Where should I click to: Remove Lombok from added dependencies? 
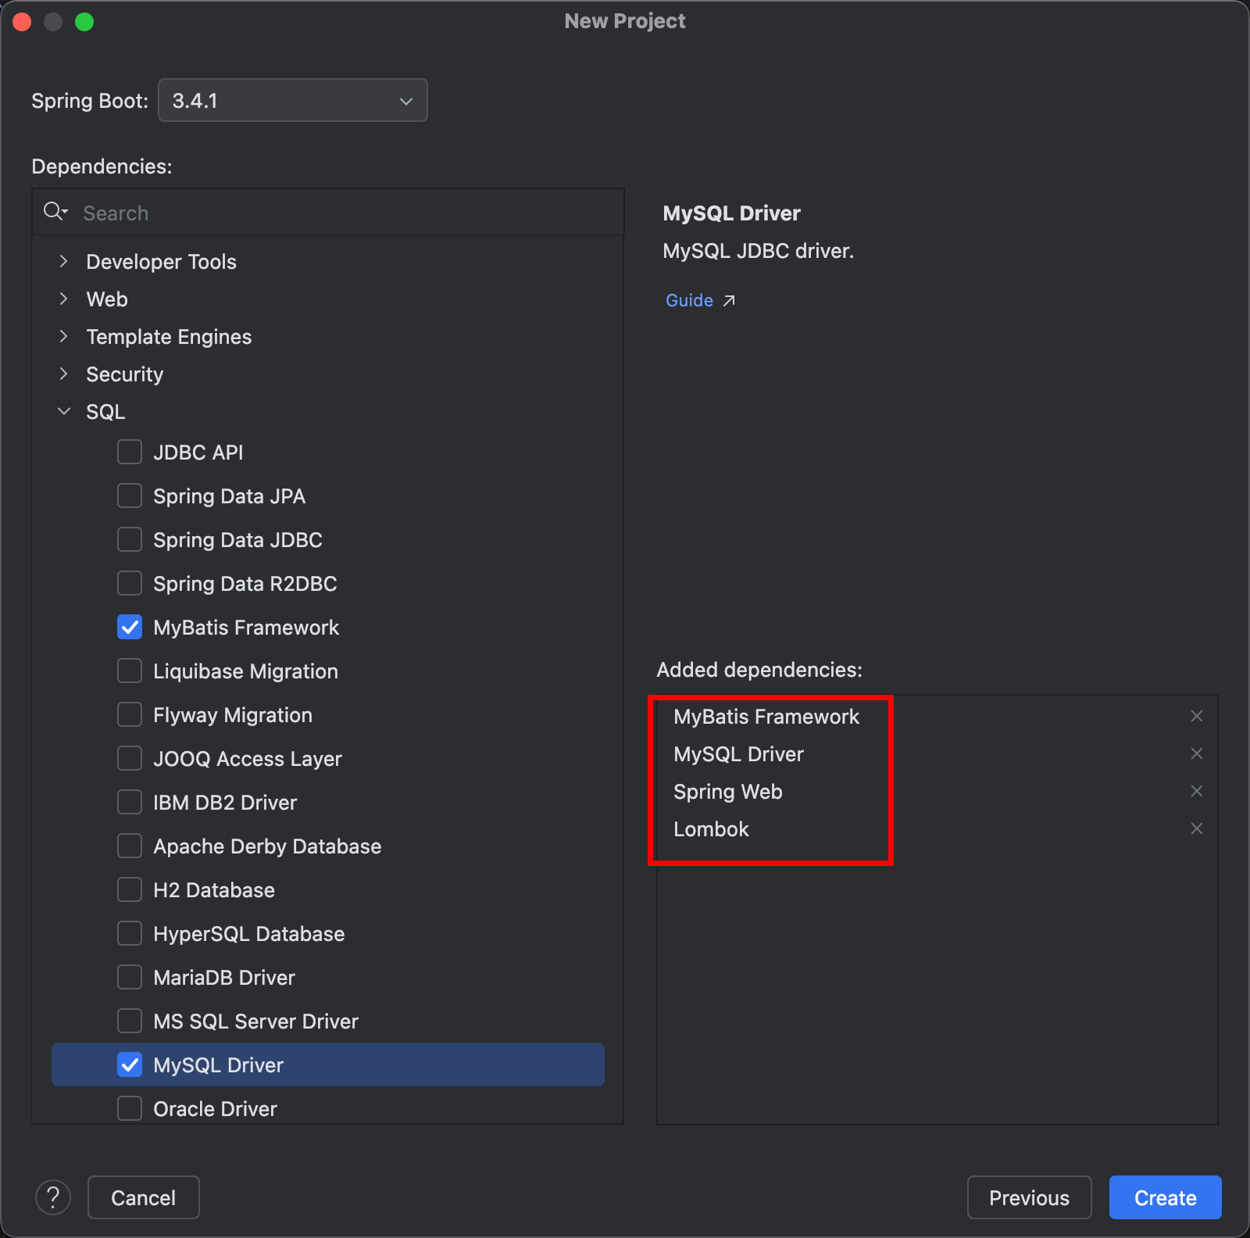tap(1196, 828)
